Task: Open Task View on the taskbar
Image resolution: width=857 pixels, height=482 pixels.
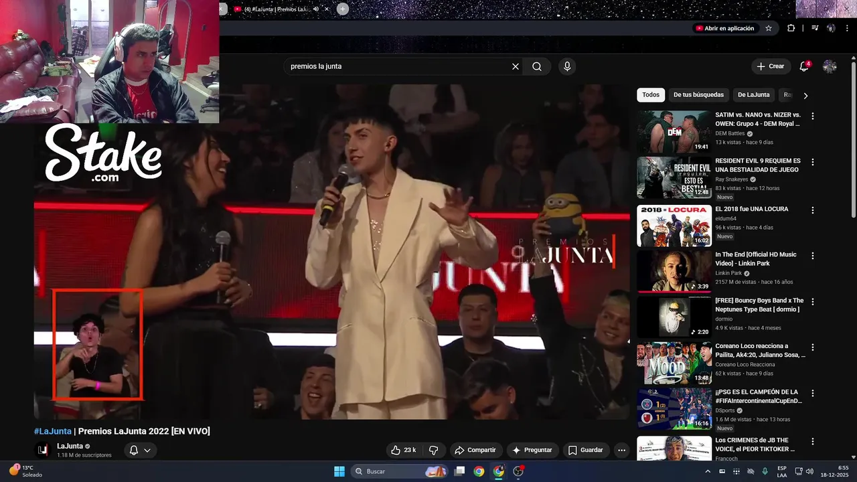Action: coord(459,471)
